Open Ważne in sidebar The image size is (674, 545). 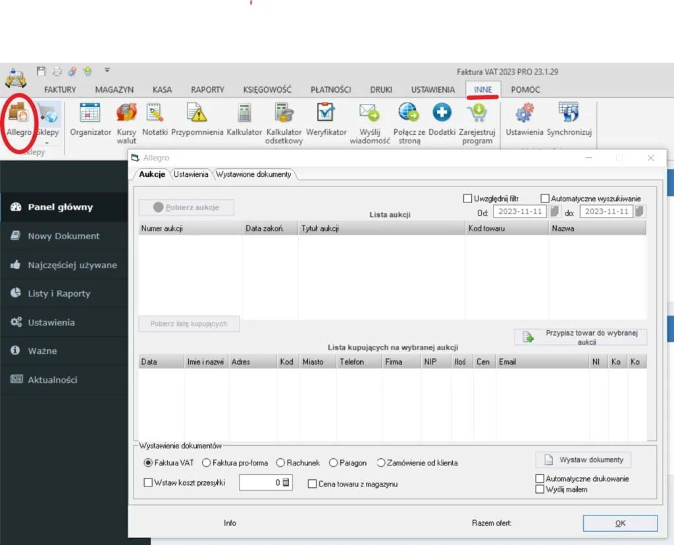[x=64, y=351]
